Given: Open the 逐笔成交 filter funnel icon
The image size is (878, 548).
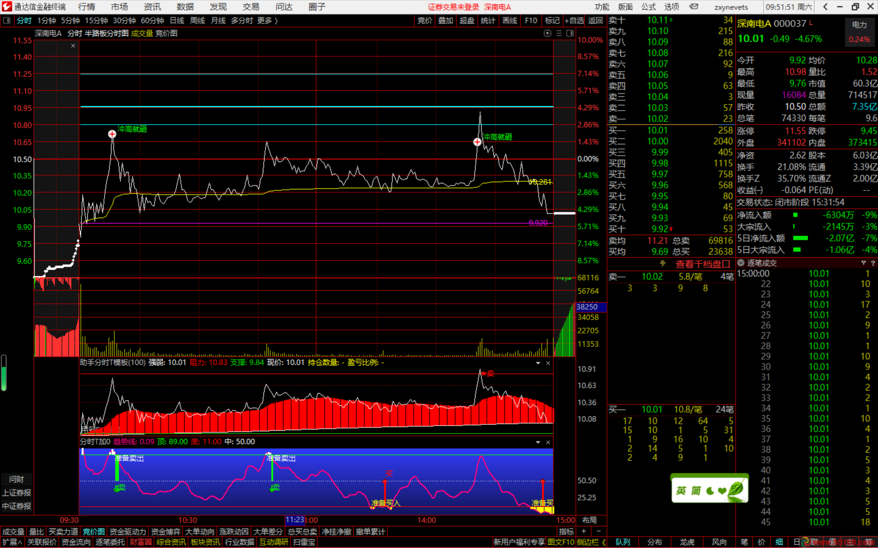Looking at the screenshot, I should pyautogui.click(x=863, y=263).
